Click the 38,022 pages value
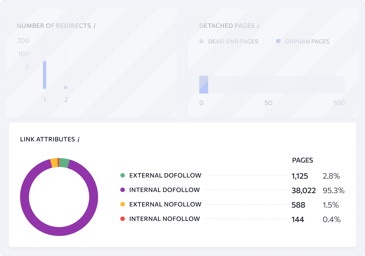The height and width of the screenshot is (256, 365). coord(304,191)
